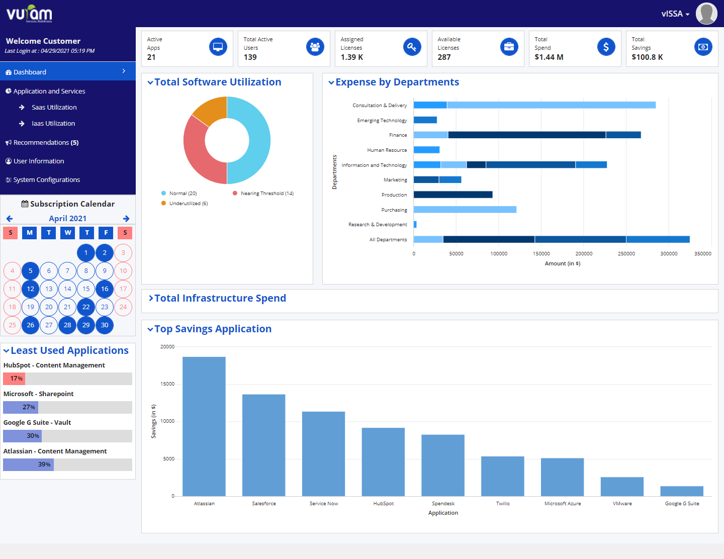The image size is (724, 559).
Task: Click HubSpot 17% usage bar
Action: click(x=67, y=379)
